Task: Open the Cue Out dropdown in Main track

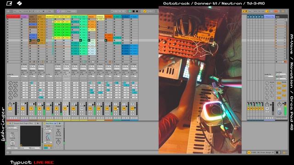Action: [281, 74]
